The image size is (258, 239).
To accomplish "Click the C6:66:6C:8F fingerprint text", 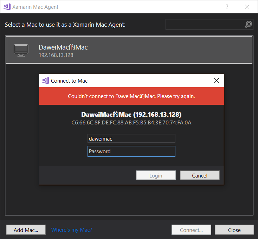I will click(131, 123).
